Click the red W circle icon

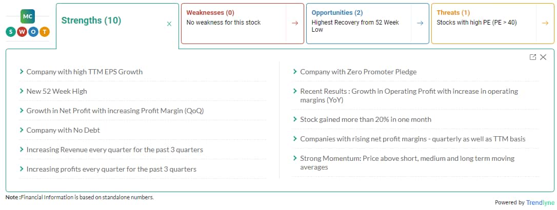tap(22, 32)
